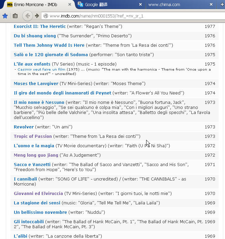Click the Google Translate tab favicon
The width and height of the screenshot is (225, 239).
click(81, 5)
